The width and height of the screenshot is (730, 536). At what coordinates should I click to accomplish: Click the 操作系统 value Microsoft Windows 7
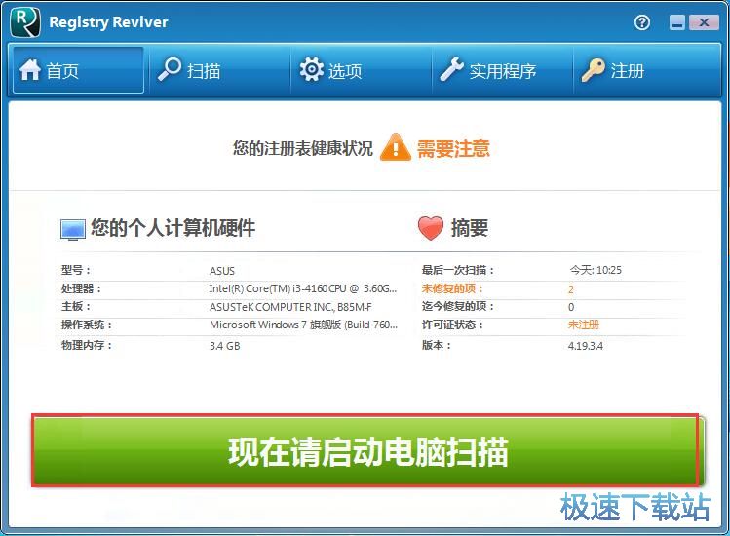303,325
